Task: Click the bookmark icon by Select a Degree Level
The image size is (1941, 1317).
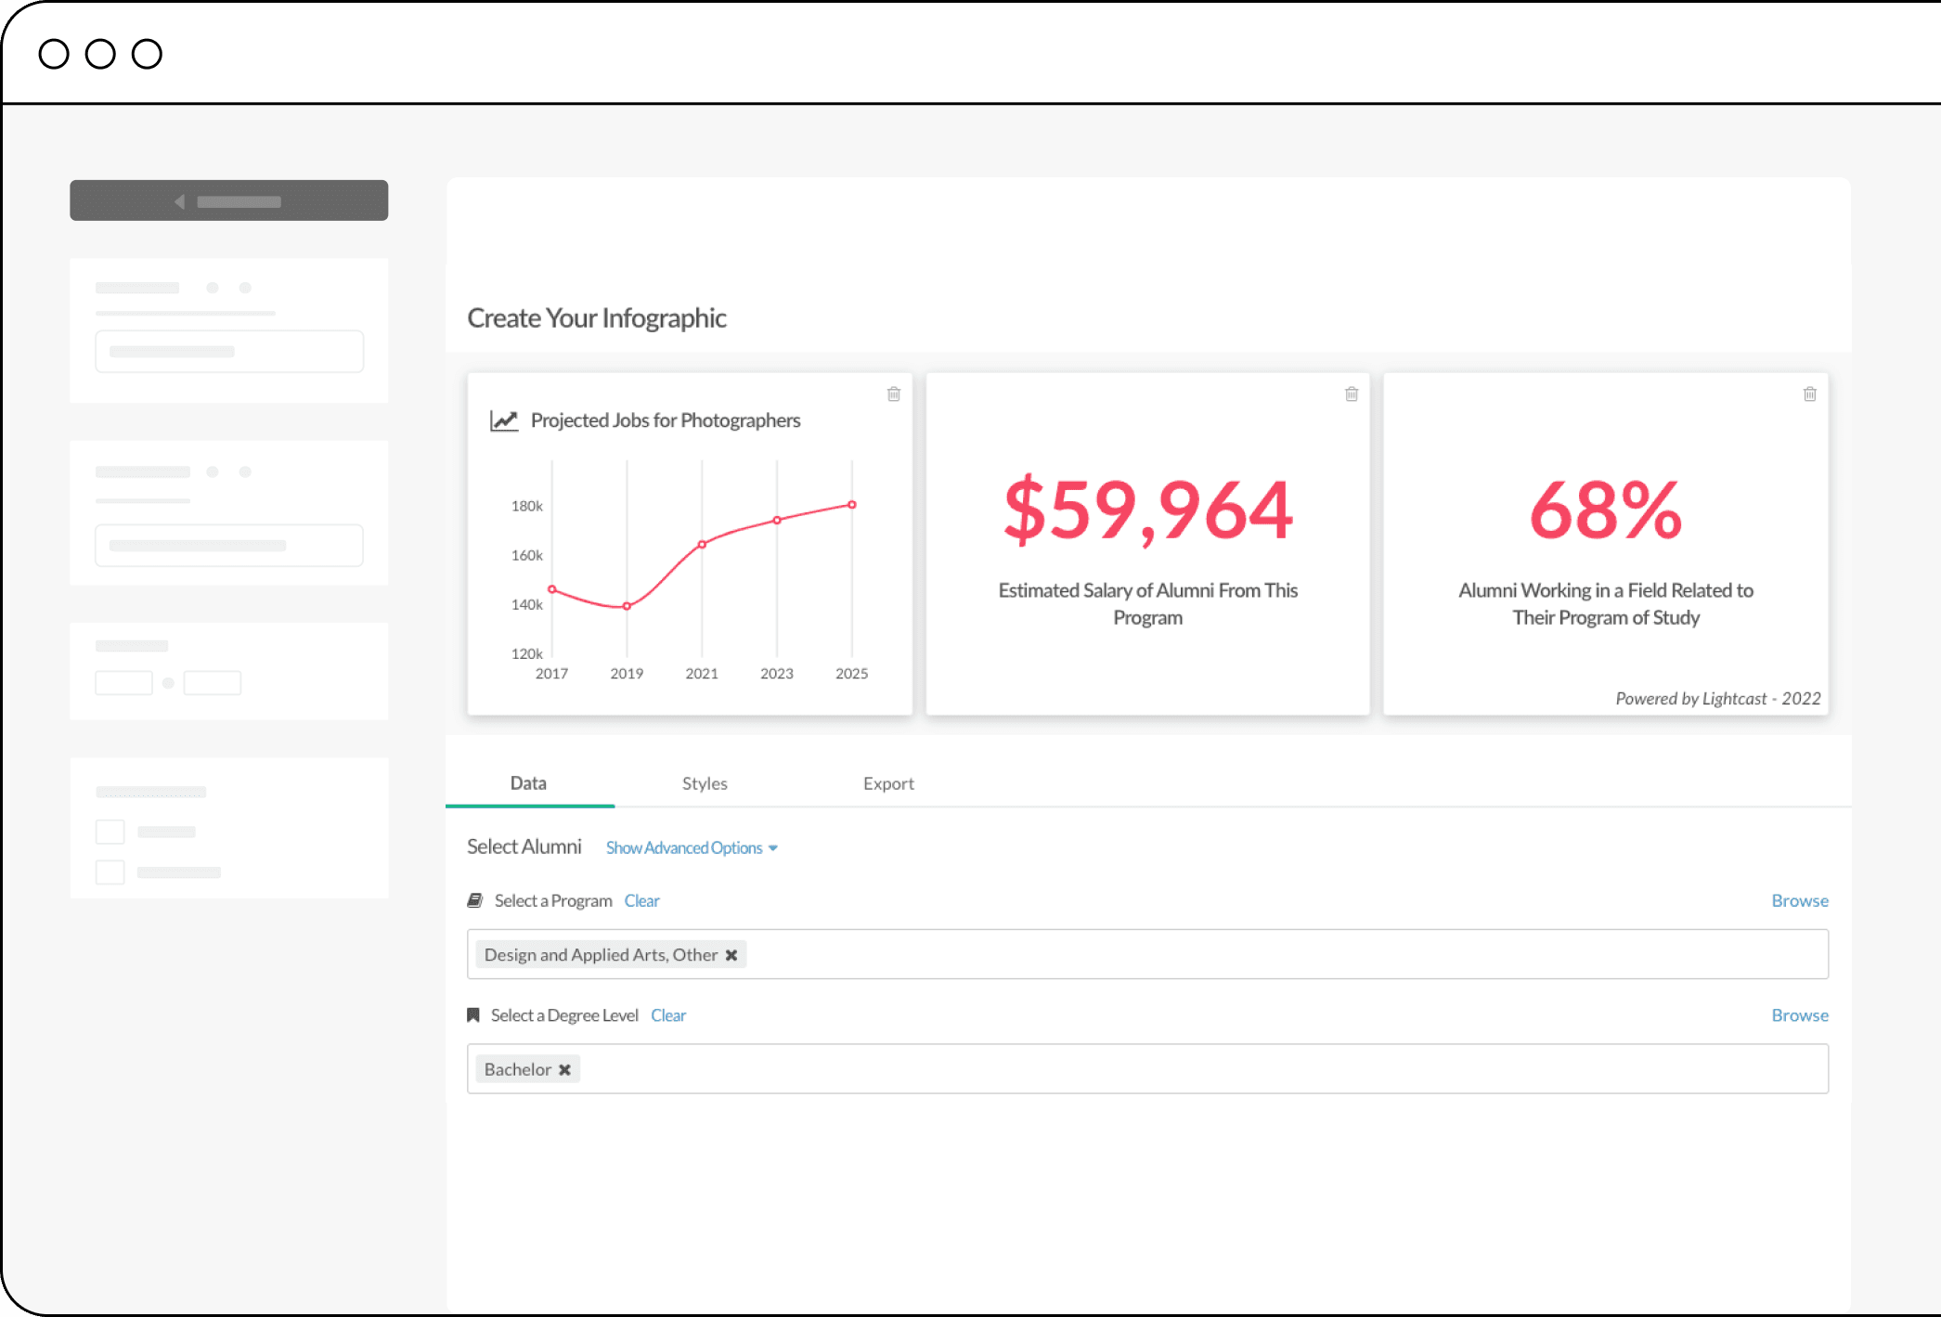Action: pyautogui.click(x=473, y=1015)
